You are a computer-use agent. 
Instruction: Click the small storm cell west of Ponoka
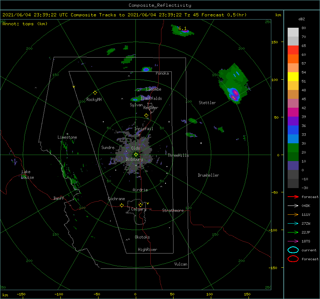coord(146,69)
